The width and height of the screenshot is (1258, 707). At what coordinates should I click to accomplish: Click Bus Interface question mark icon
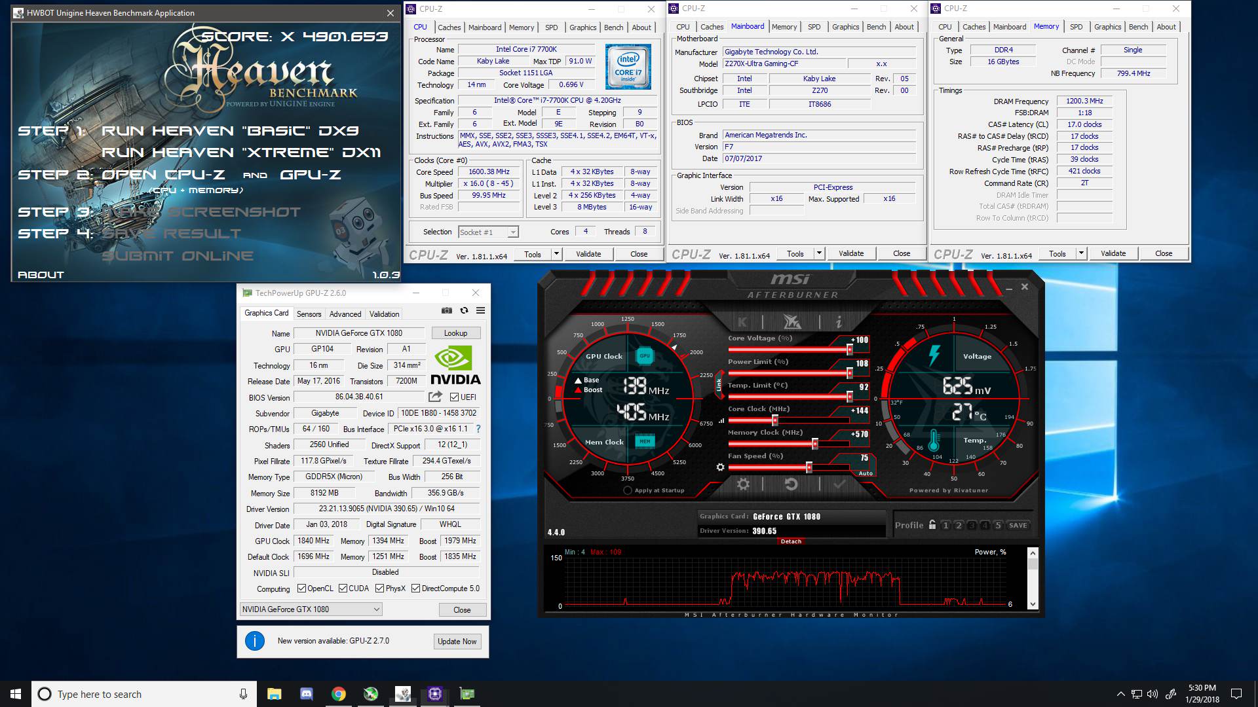[478, 429]
